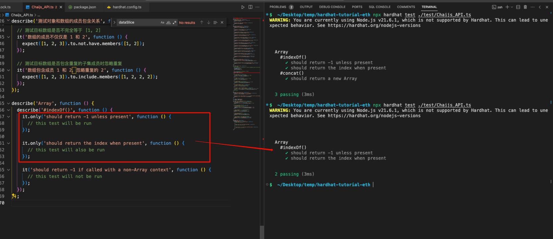
Task: Split the terminal
Action: click(x=518, y=7)
